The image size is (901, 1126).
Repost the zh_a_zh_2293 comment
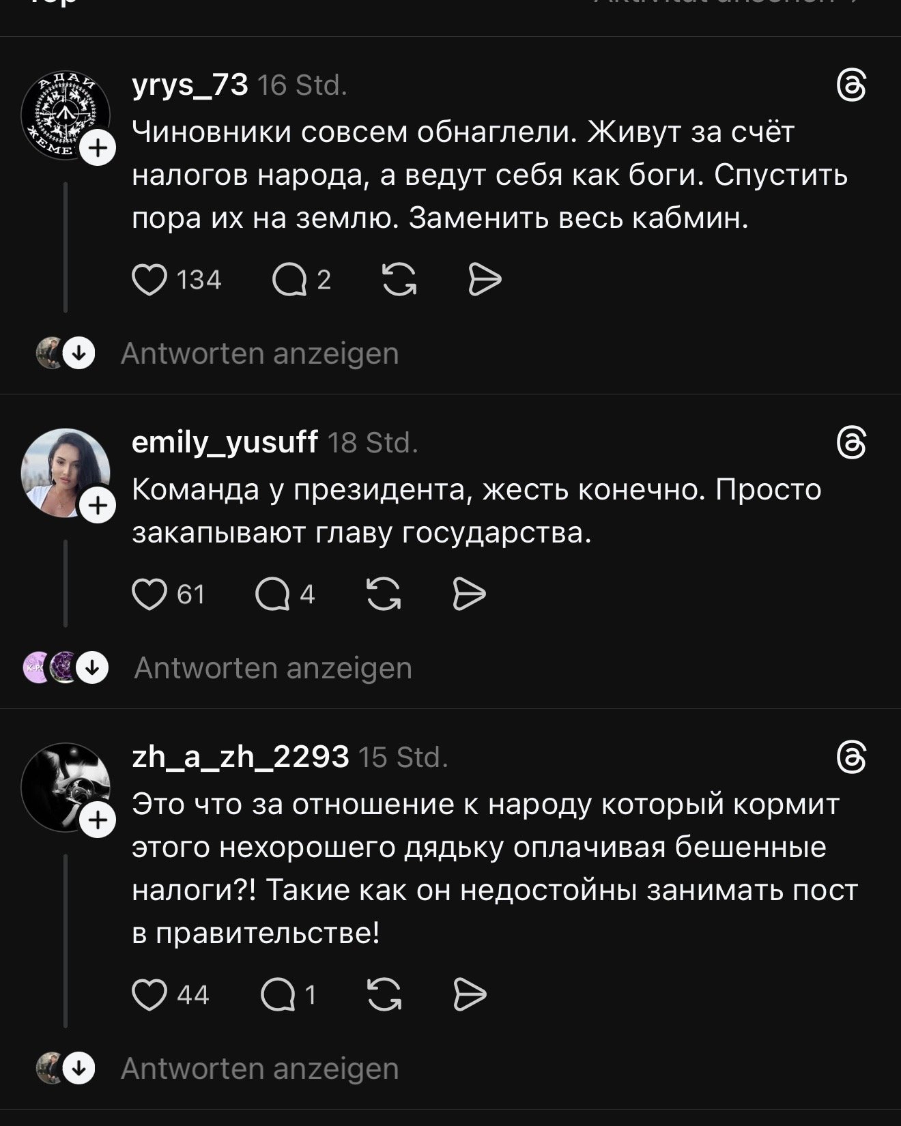tap(384, 995)
